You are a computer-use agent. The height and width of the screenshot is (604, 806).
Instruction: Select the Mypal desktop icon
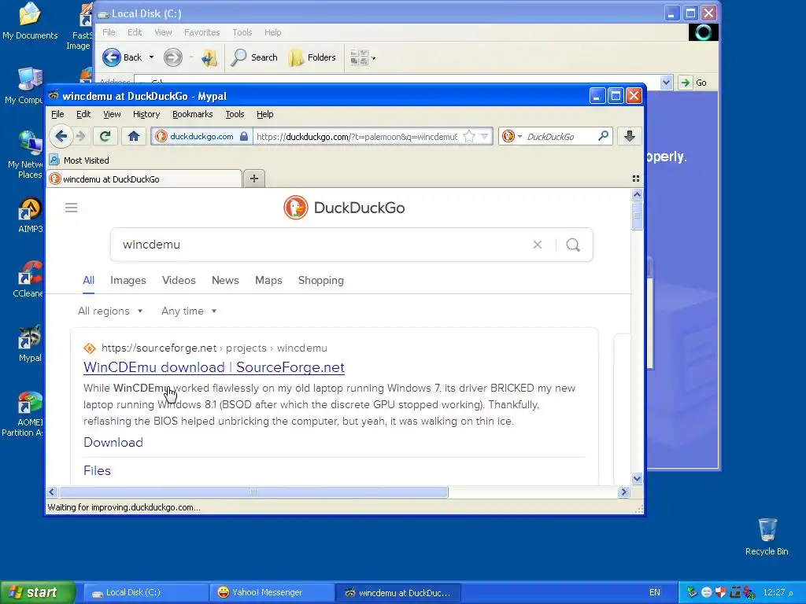(30, 344)
